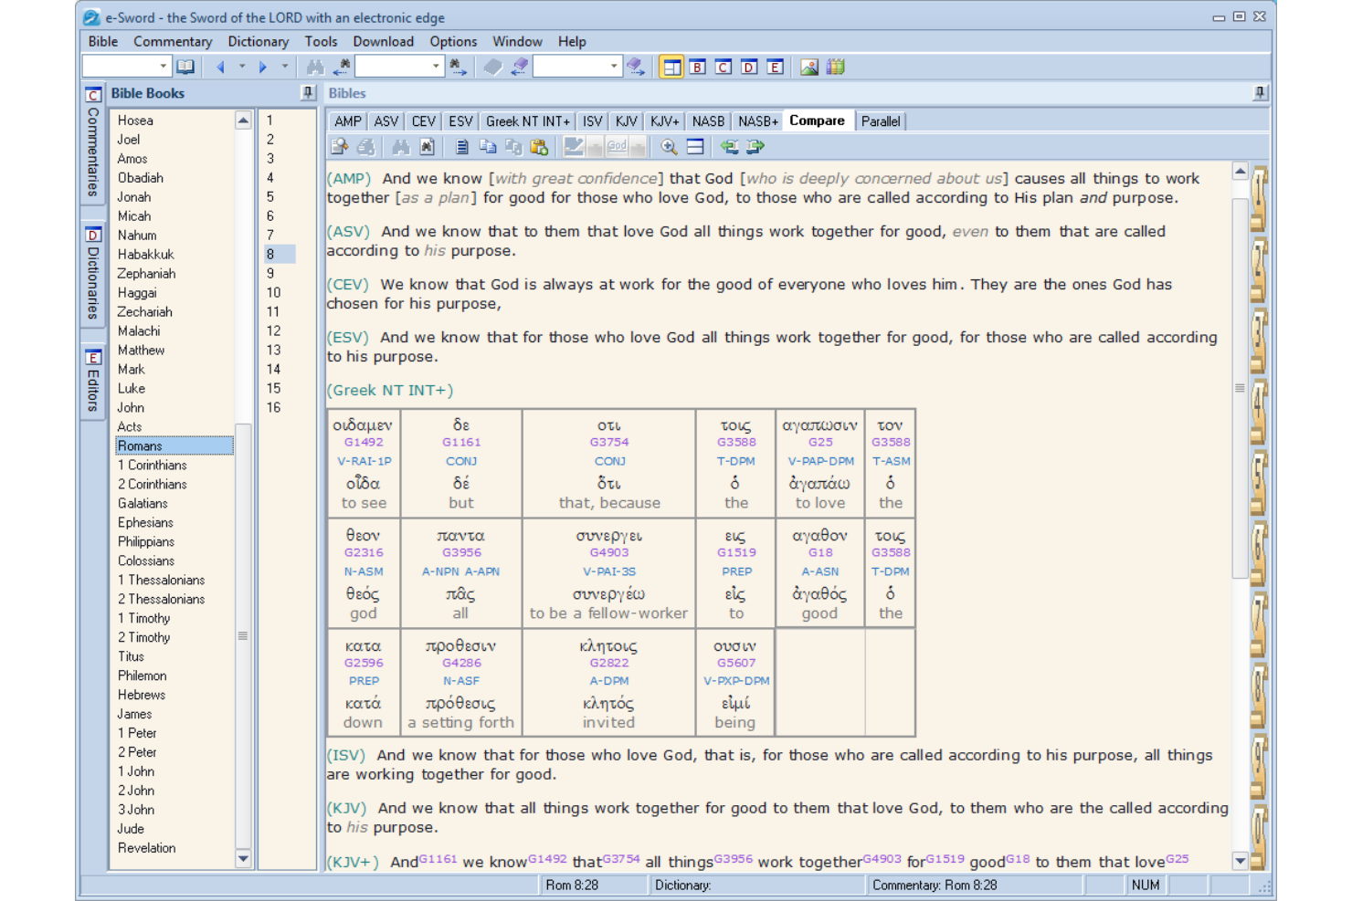The width and height of the screenshot is (1352, 901).
Task: Switch to the KJV tab
Action: tap(627, 121)
